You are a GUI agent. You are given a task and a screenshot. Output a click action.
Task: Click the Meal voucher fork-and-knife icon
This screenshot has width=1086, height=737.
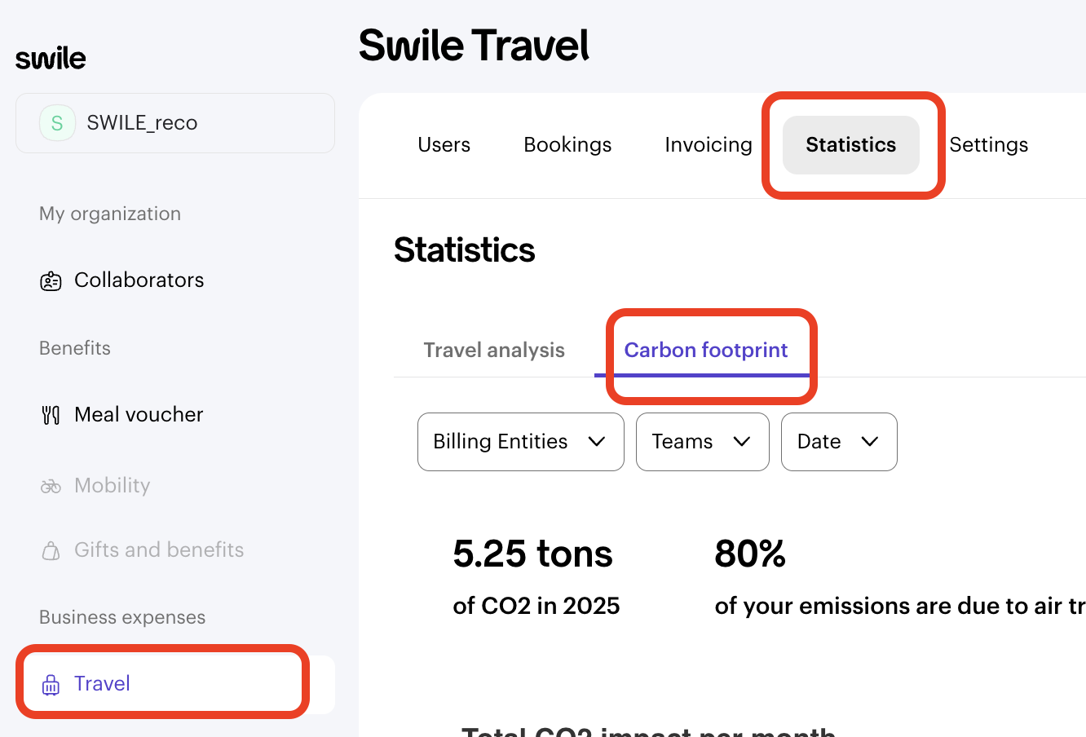pos(51,415)
